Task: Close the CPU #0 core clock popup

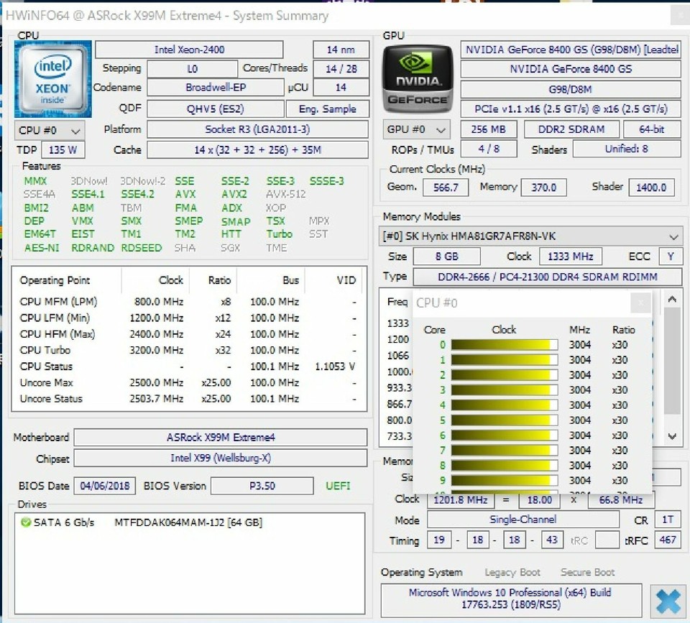Action: (x=640, y=303)
